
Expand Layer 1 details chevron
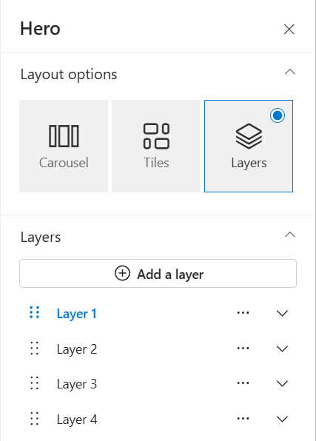(x=282, y=313)
